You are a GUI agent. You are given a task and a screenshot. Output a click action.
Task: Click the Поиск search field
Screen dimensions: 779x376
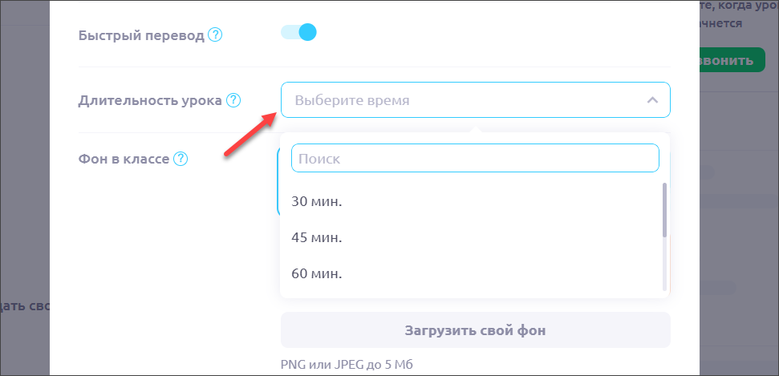pos(474,159)
